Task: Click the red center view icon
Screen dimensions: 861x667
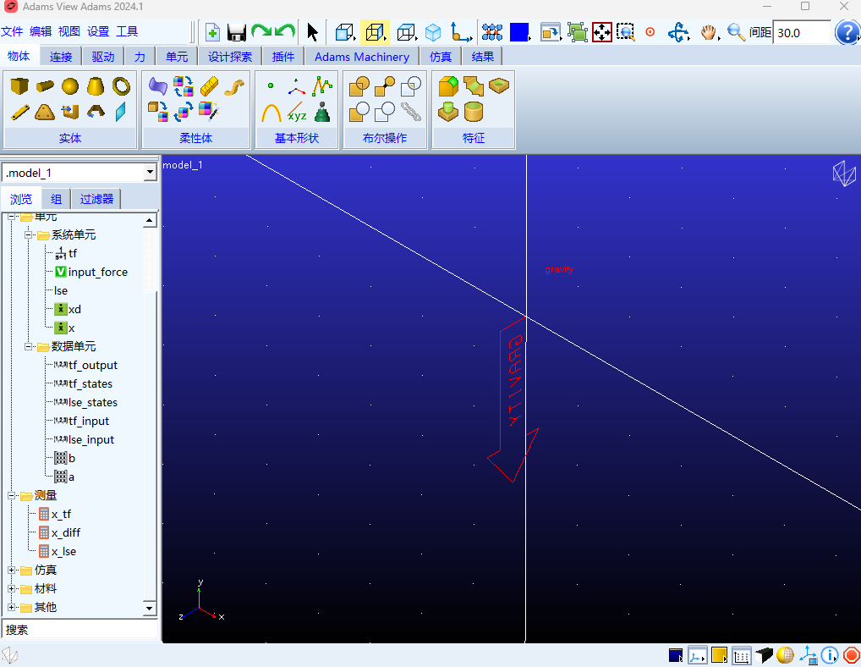Action: pyautogui.click(x=650, y=32)
